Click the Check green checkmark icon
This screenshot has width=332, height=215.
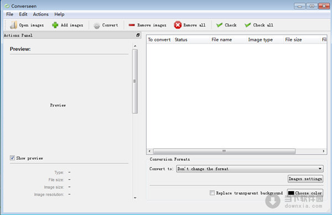(219, 25)
